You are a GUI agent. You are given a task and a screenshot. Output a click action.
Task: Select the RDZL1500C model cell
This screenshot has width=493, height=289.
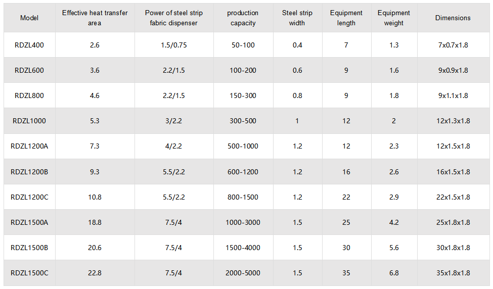coord(29,273)
